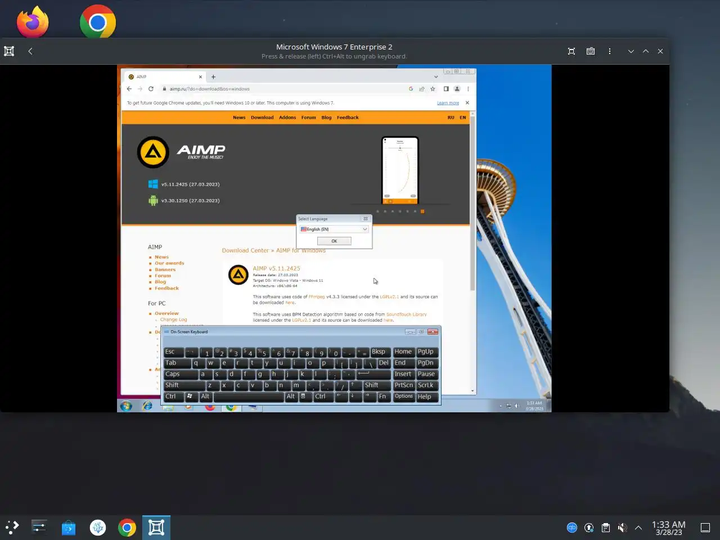Open Chrome share icon in address bar
This screenshot has width=720, height=540.
(422, 89)
